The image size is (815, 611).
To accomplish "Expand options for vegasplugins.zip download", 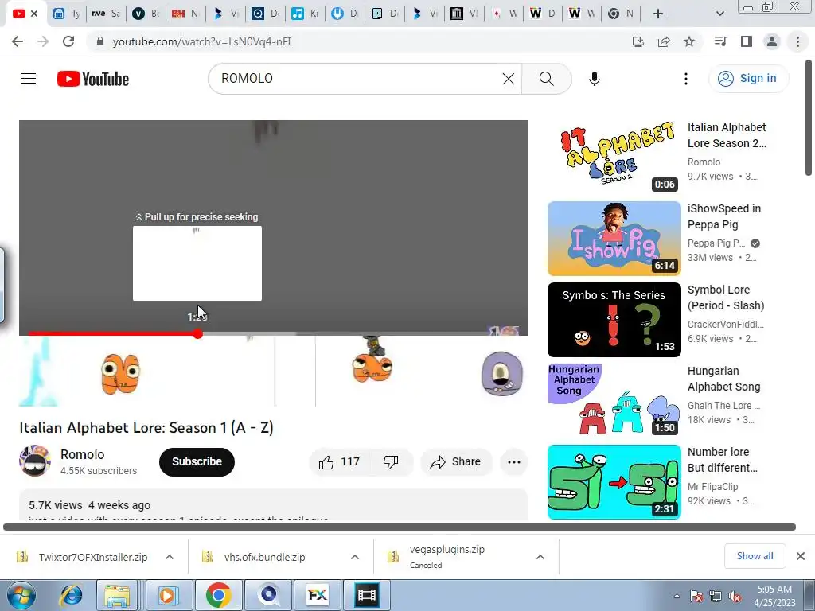I will point(540,557).
